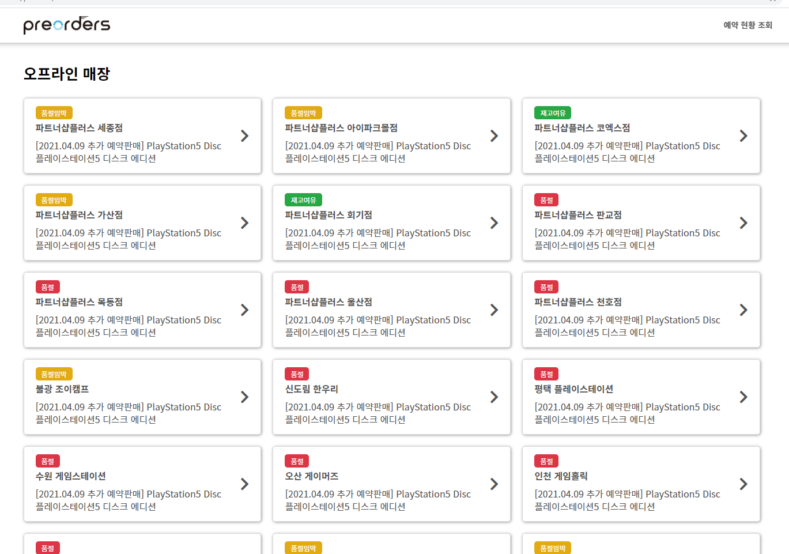Click the chevron on the 목동점 card
789x554 pixels.
click(x=245, y=310)
